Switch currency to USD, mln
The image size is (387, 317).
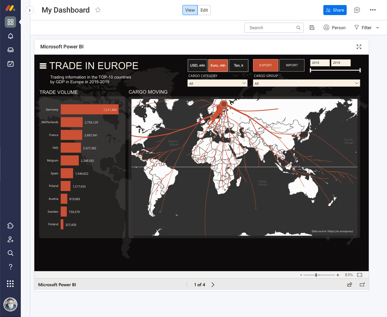197,65
